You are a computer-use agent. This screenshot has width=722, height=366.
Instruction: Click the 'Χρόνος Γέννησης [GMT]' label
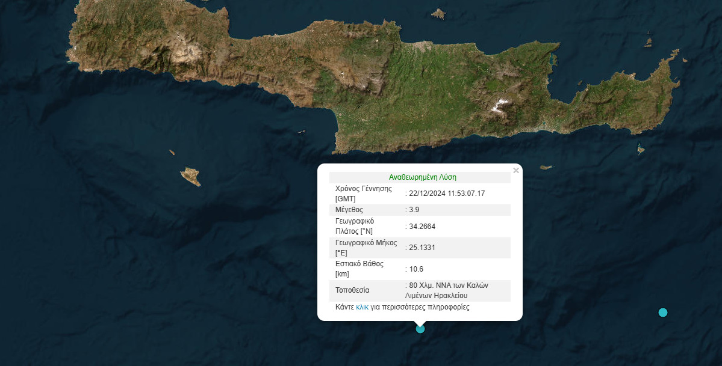[x=363, y=193]
